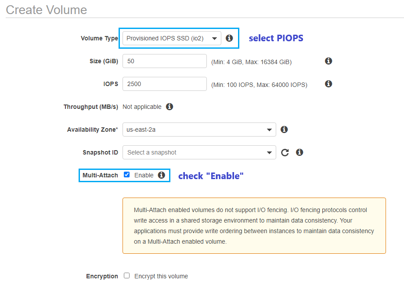Screen dimensions: 404x288
Task: Click the "Create Volume" page heading
Action: click(x=46, y=10)
